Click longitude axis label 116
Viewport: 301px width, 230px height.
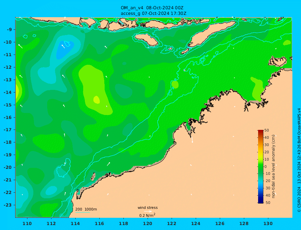pos(99,223)
